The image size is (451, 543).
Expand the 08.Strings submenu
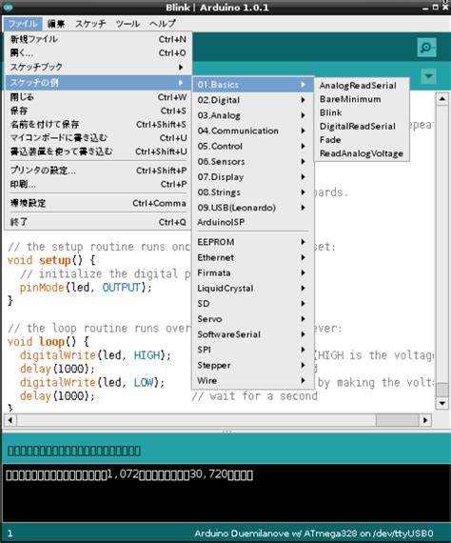coord(253,192)
